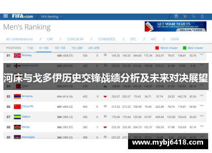Expand the Kenya row details

pos(202,126)
